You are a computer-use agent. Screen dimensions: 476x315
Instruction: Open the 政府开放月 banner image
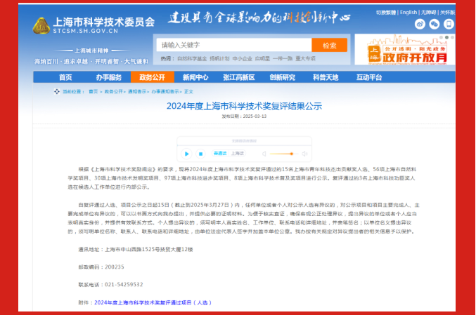(x=404, y=51)
